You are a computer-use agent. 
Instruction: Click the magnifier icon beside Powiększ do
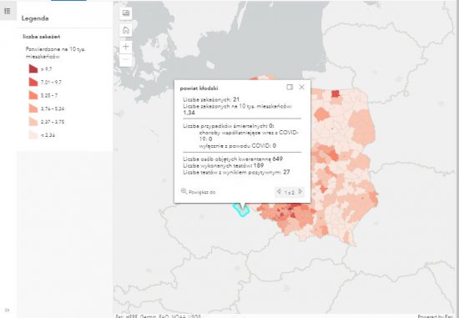(x=184, y=191)
